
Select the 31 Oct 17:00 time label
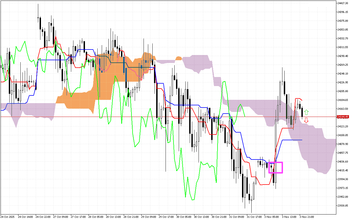click(254, 217)
